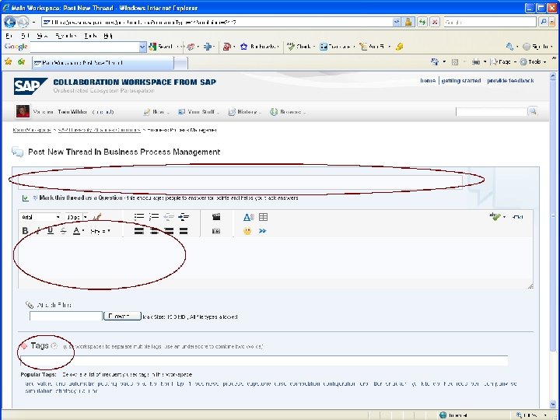
Task: Click the Sign In button in Google toolbar
Action: (537, 47)
